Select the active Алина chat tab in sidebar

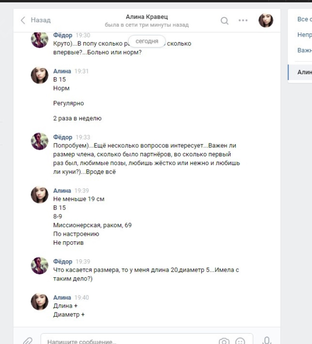[300, 72]
